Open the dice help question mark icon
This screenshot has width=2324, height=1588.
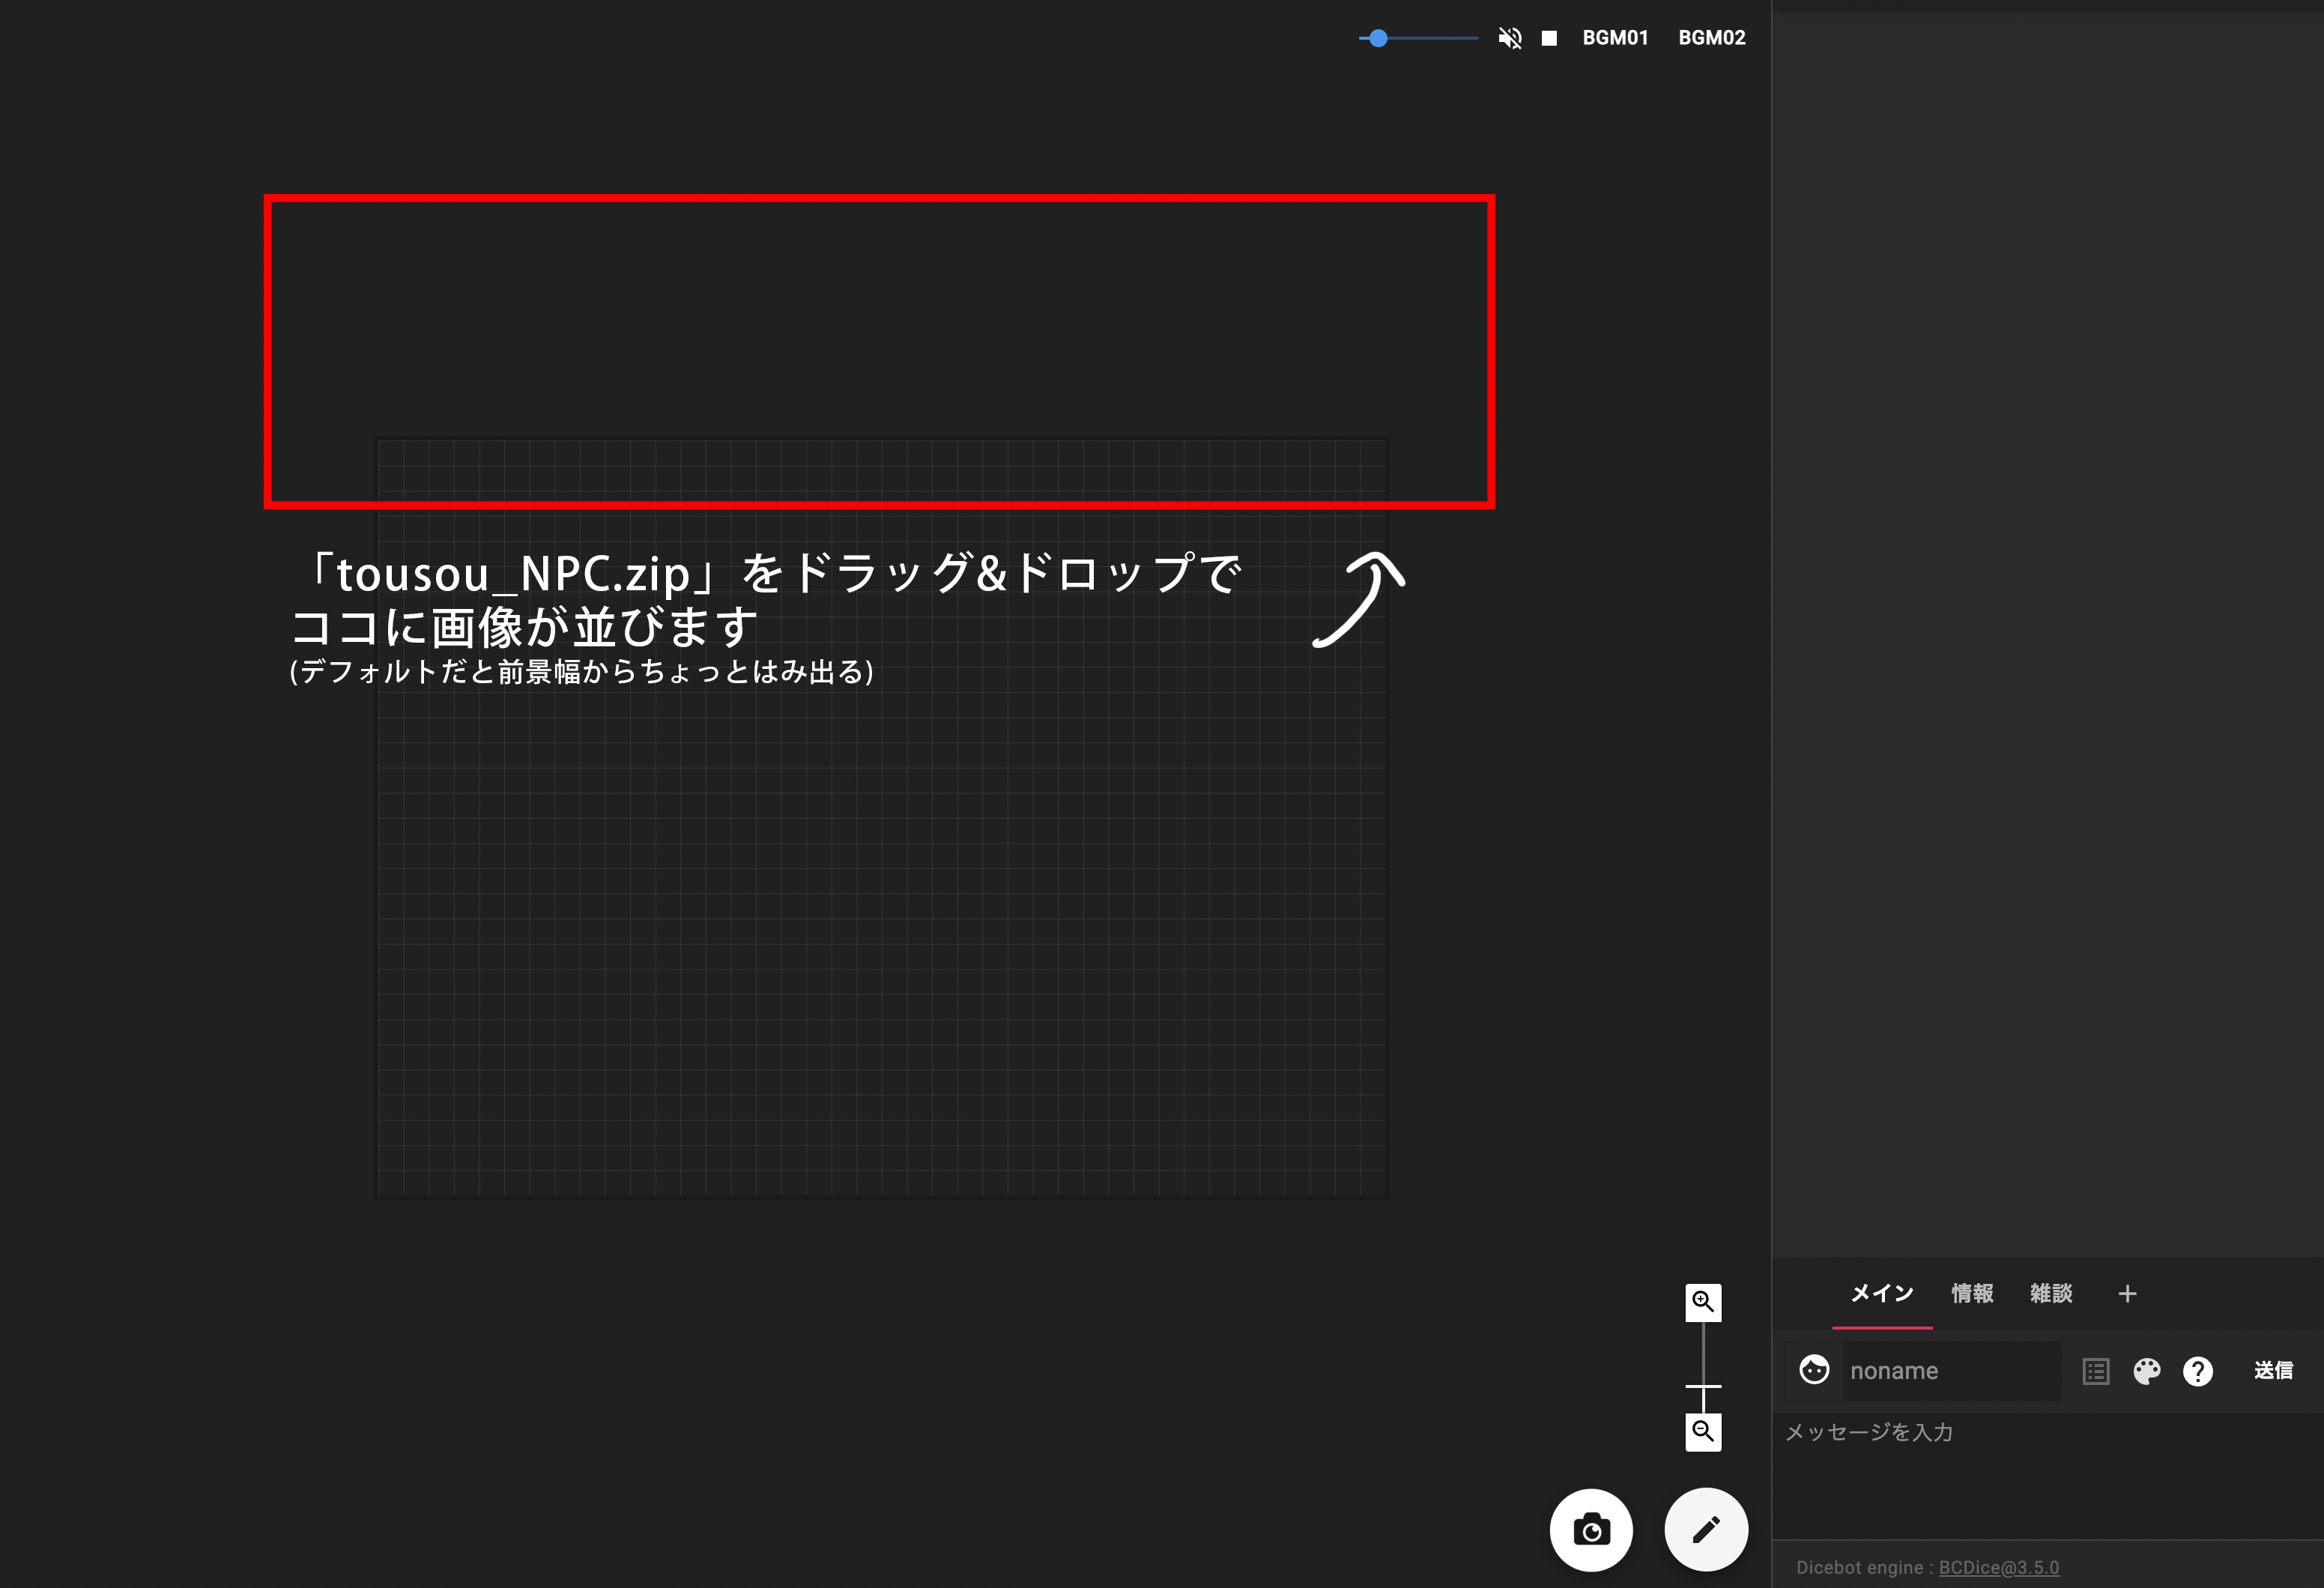point(2198,1370)
